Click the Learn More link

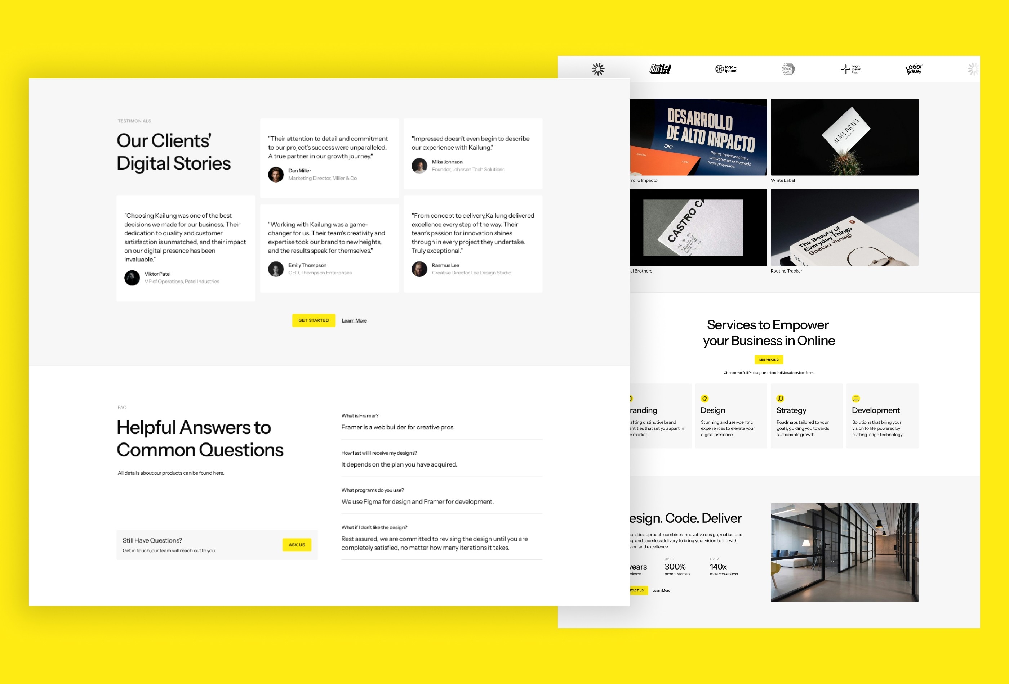pyautogui.click(x=354, y=320)
